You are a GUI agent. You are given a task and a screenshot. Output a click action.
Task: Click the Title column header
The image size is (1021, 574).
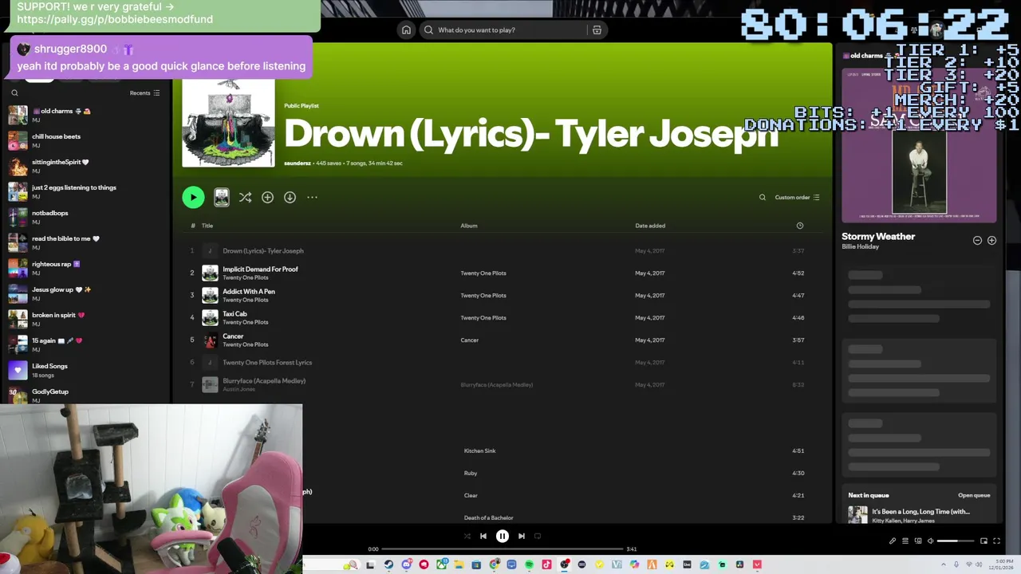[x=207, y=226]
